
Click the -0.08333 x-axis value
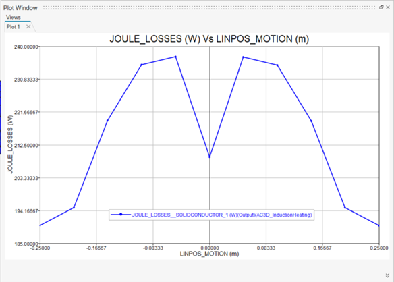click(x=153, y=248)
